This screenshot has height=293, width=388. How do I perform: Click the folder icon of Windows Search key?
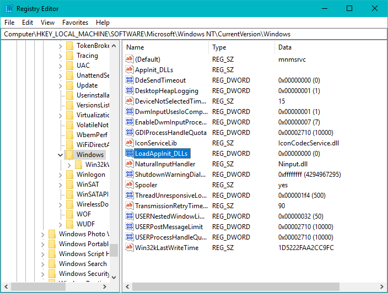(x=52, y=264)
